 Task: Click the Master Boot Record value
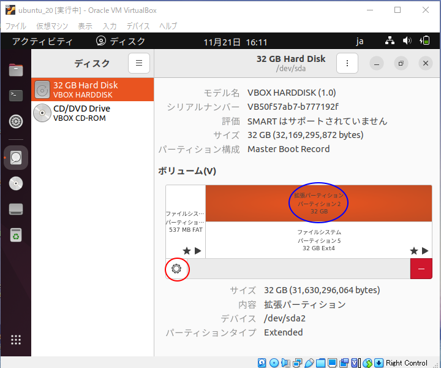click(x=288, y=149)
